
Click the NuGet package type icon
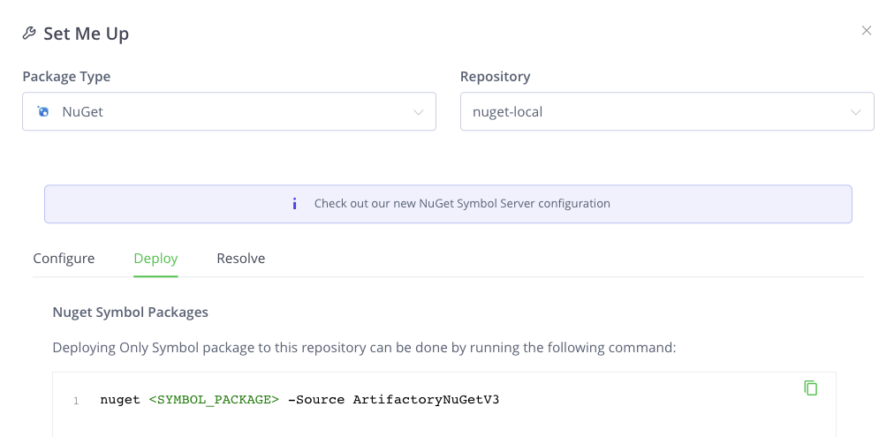coord(42,111)
